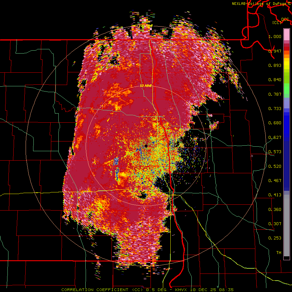The height and width of the screenshot is (292, 292).
Task: Select the 0.733 legend value
Action: click(x=275, y=109)
